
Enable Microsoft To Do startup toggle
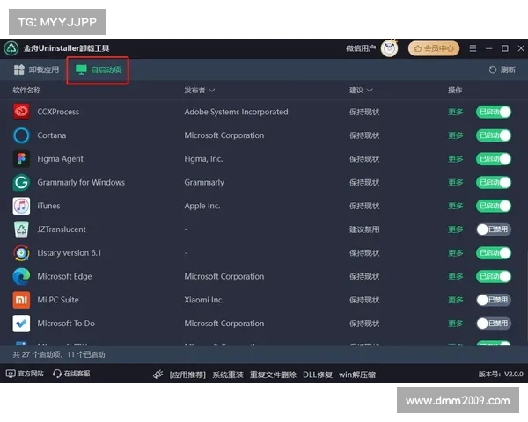coord(494,324)
